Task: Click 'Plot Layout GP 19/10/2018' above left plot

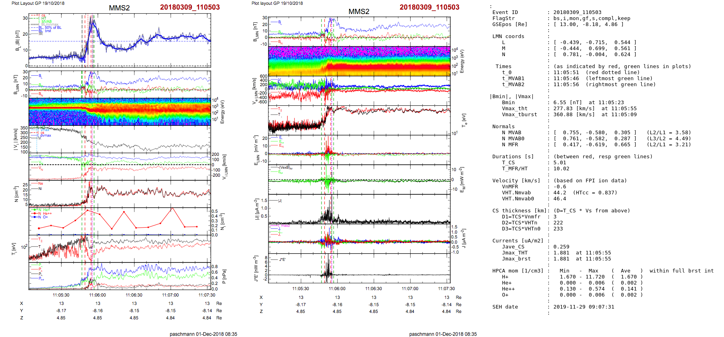Action: pyautogui.click(x=38, y=3)
